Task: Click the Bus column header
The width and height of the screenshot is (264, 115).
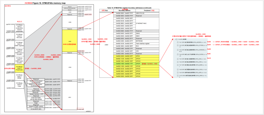Action: tap(106, 11)
